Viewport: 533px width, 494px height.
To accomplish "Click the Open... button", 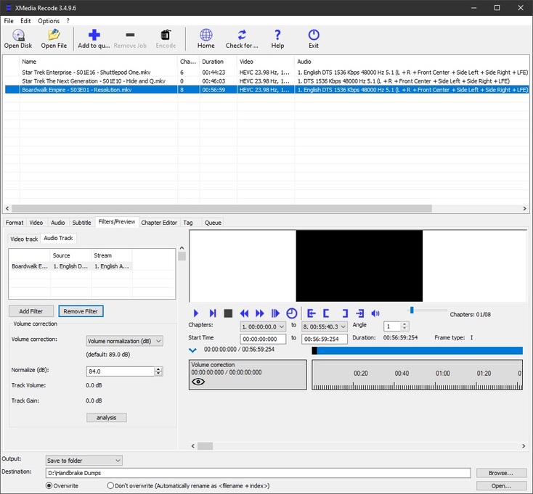I will click(x=501, y=486).
